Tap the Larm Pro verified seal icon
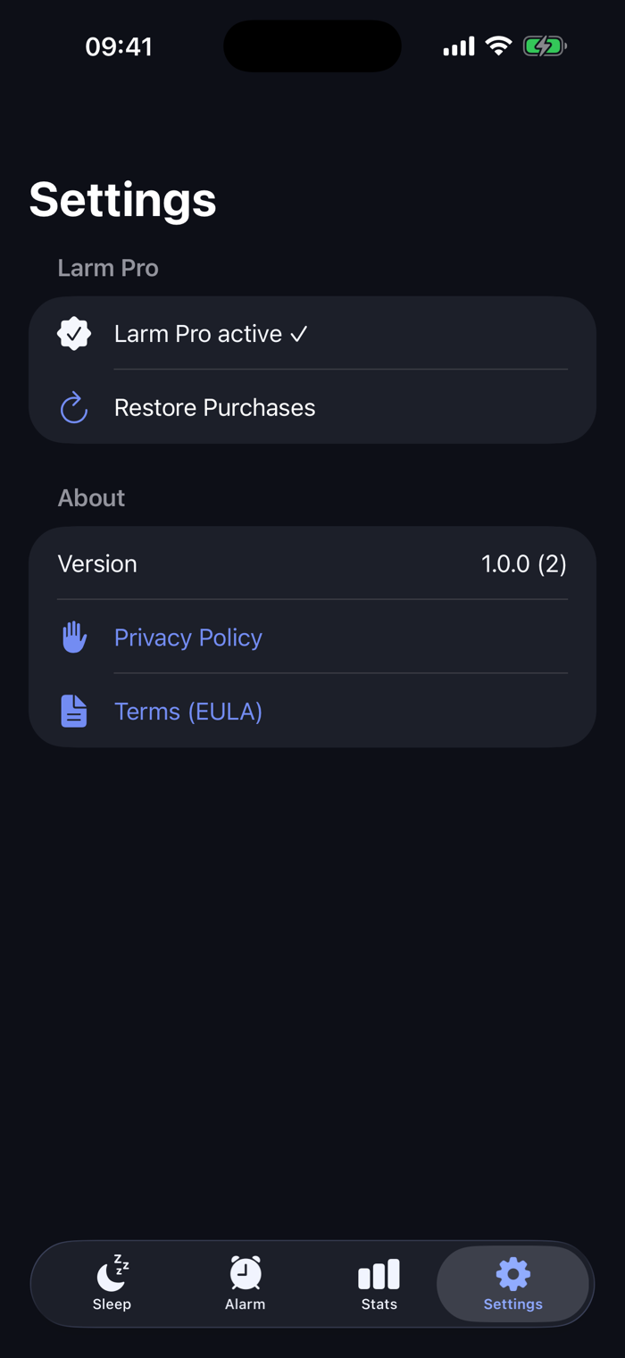 coord(74,334)
